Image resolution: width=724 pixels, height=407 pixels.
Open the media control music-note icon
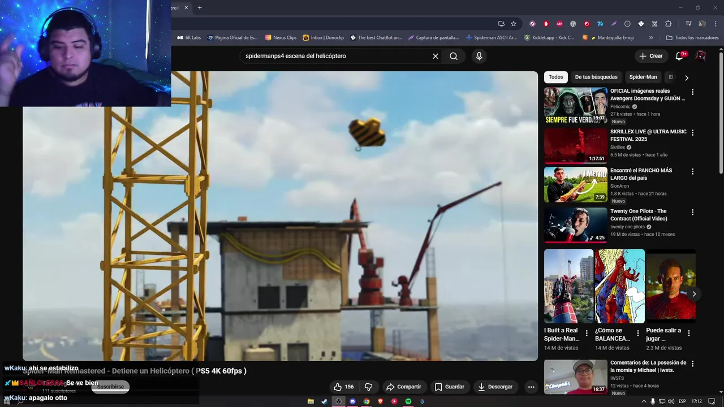(x=688, y=24)
